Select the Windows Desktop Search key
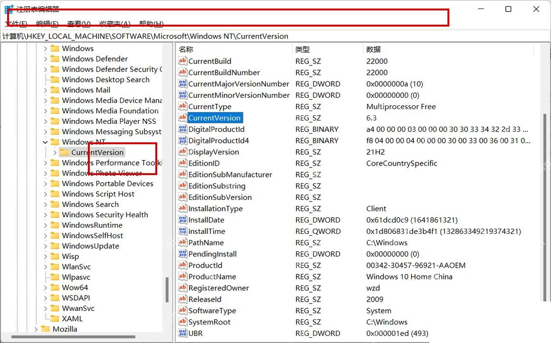This screenshot has height=343, width=551. click(x=105, y=80)
